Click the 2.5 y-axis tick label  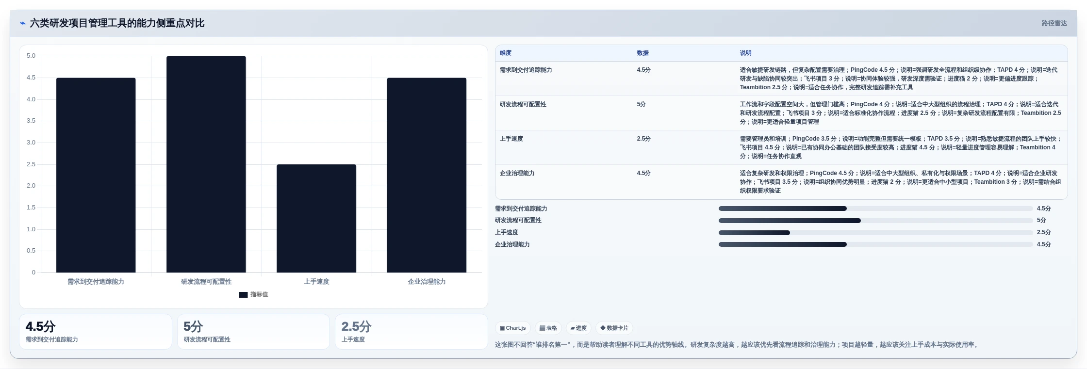[x=31, y=164]
